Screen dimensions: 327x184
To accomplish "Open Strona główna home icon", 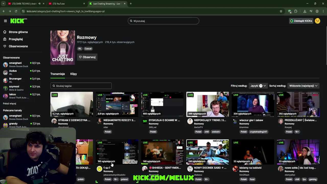I will [x=5, y=32].
